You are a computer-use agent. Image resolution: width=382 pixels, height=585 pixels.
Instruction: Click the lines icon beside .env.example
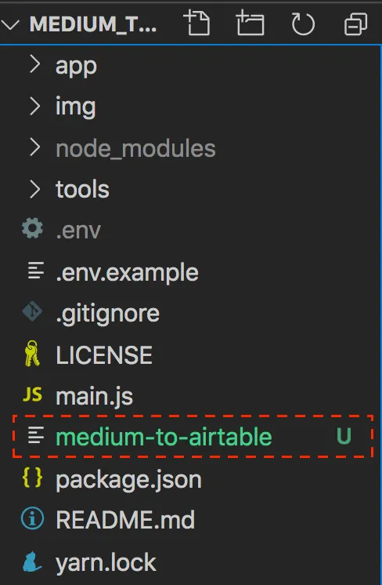pyautogui.click(x=36, y=271)
